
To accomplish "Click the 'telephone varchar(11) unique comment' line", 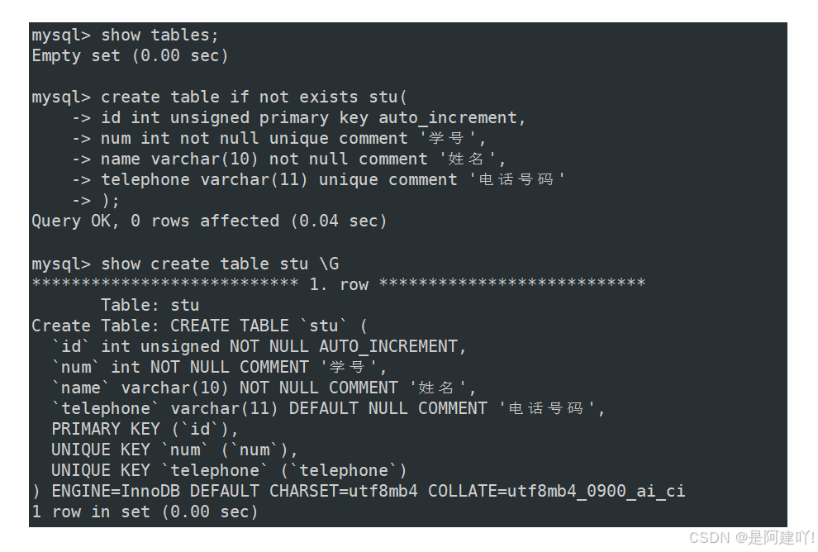I will point(318,179).
